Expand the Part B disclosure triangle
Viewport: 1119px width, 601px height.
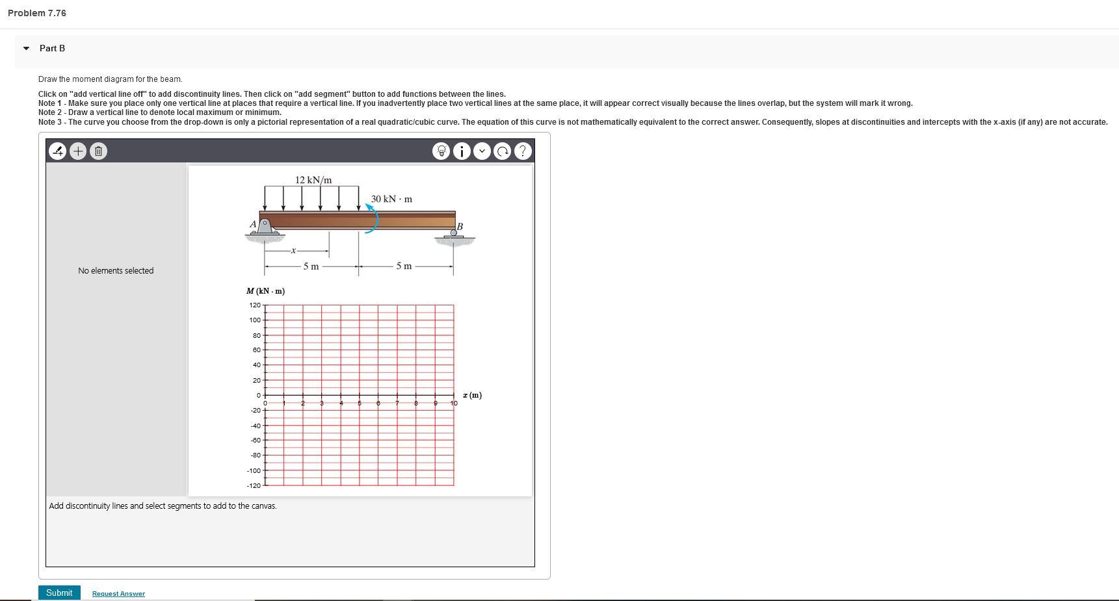click(x=25, y=47)
